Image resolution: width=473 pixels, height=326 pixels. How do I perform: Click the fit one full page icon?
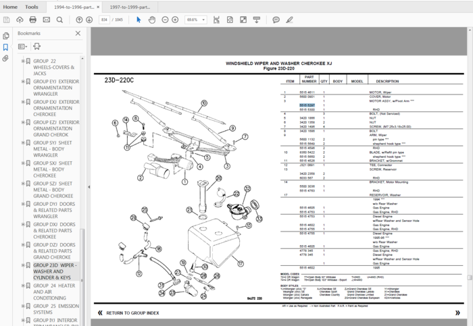(x=230, y=20)
